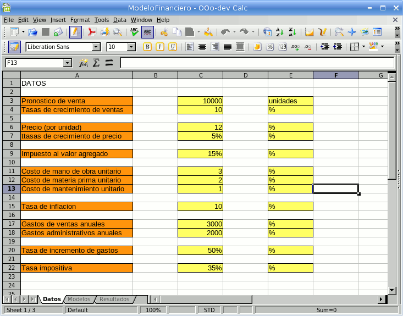
Task: Click the Sum icon
Action: tap(96, 63)
